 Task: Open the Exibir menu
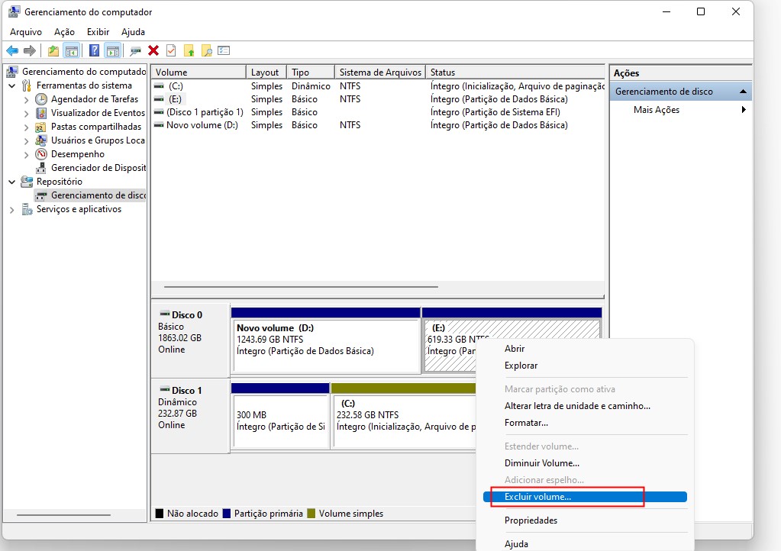(x=98, y=32)
